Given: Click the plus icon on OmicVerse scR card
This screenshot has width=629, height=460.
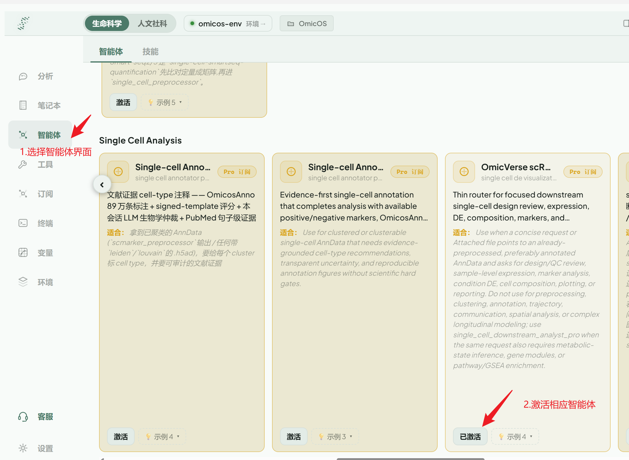Looking at the screenshot, I should [x=464, y=171].
